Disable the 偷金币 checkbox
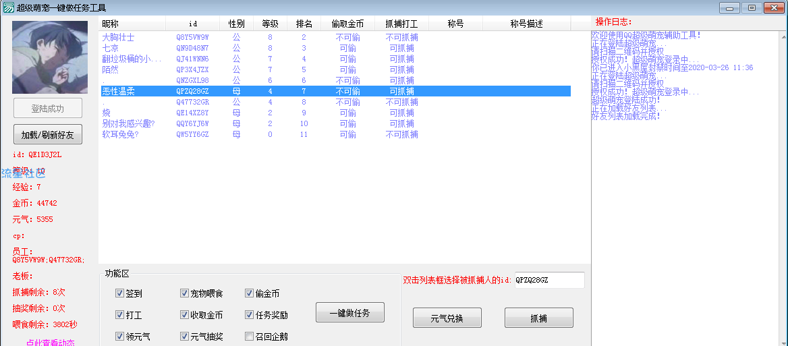 pos(250,293)
